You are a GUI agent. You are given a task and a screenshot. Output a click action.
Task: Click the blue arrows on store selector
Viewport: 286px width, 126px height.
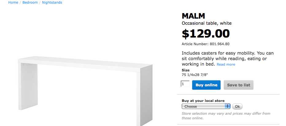coord(228,106)
